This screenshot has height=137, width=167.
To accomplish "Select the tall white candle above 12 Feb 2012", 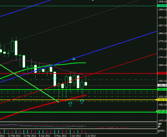I will coord(16,48).
